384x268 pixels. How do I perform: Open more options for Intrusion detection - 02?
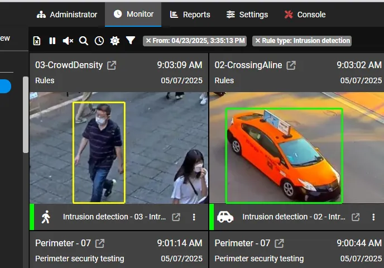point(373,217)
